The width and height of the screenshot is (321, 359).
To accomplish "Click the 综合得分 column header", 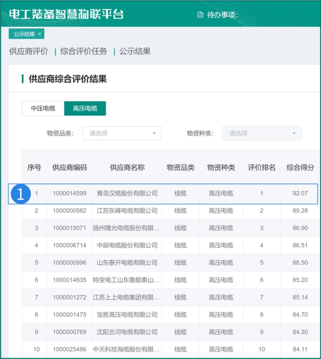I will (300, 168).
